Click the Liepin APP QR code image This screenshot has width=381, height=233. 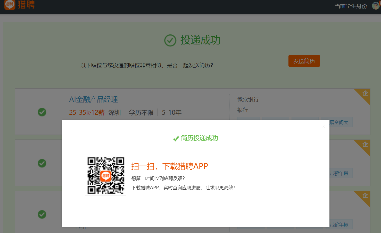pos(105,175)
